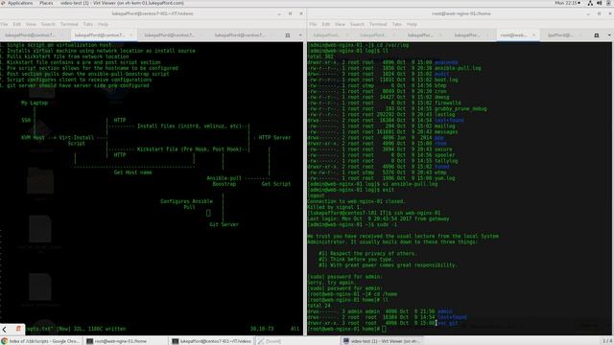This screenshot has height=345, width=614.
Task: Open the video-test Virt Viewer taskbar entry
Action: click(x=382, y=341)
